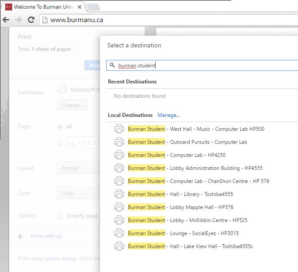Click the search magnifier icon in the destination box
The image size is (298, 272).
(x=112, y=65)
